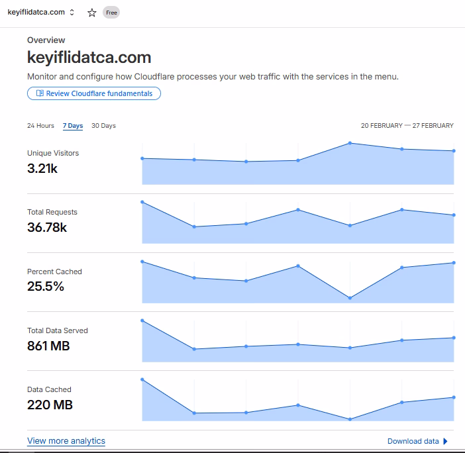
Task: Switch to the 24 Hours range
Action: (x=40, y=126)
